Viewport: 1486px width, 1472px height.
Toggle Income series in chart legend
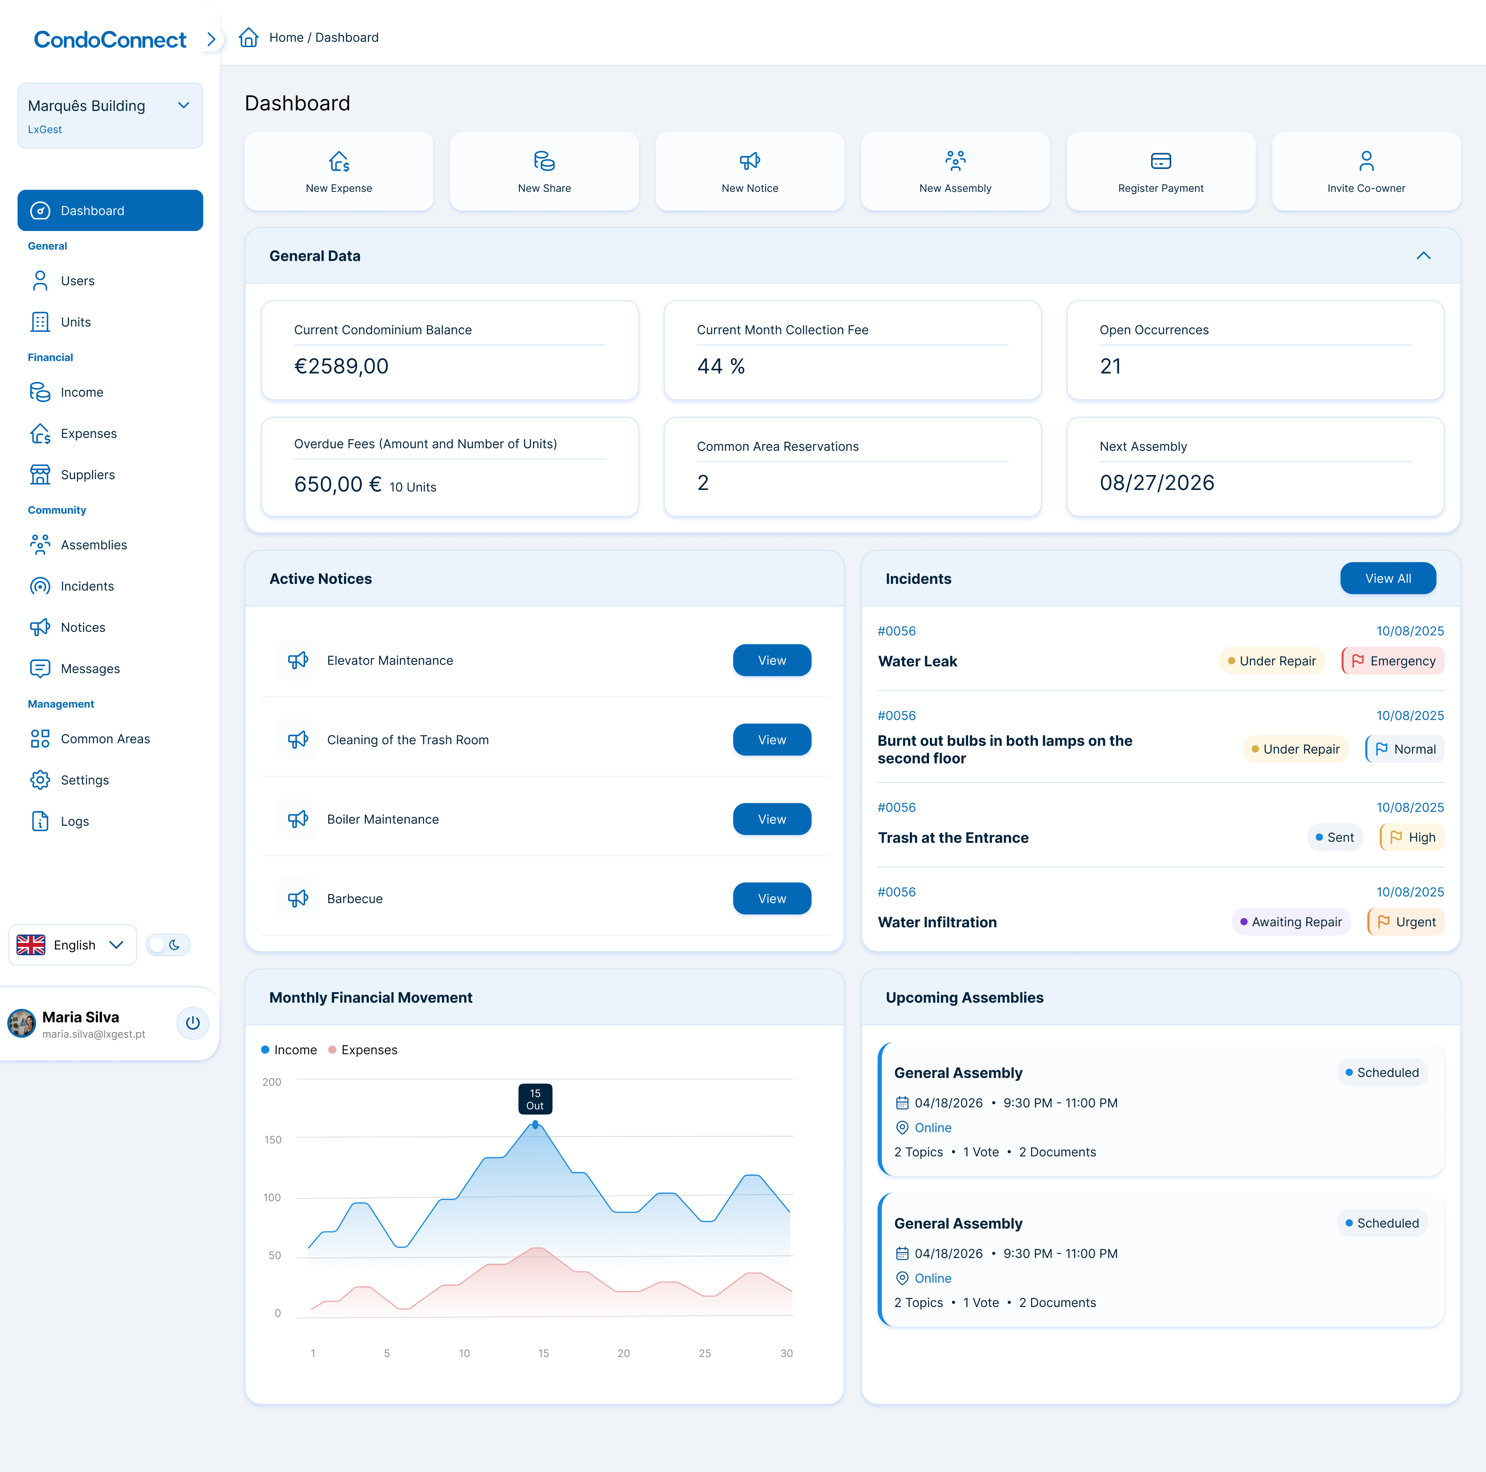pyautogui.click(x=289, y=1050)
